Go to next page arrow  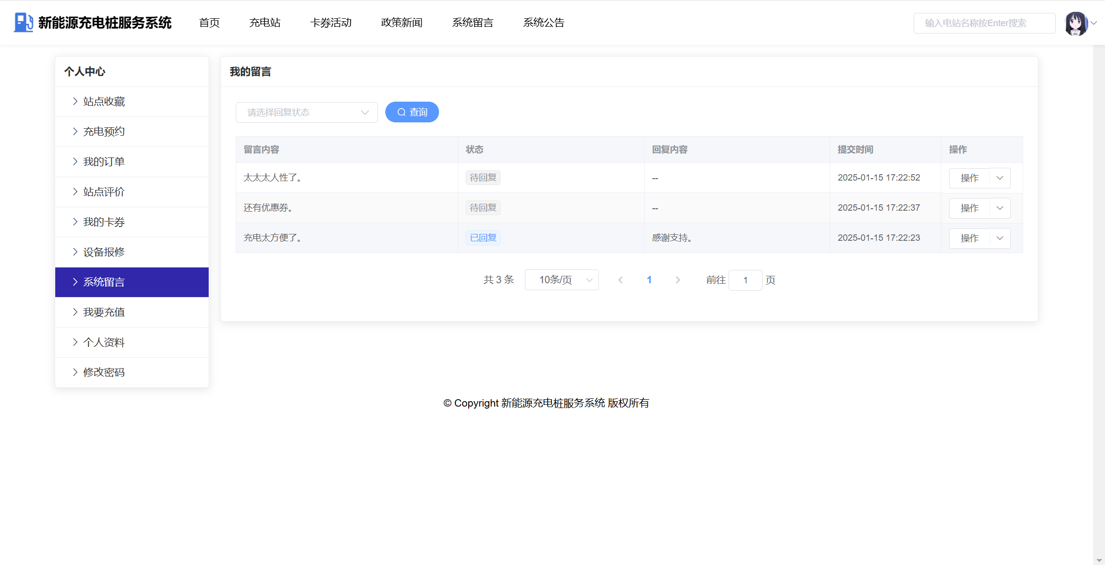678,280
